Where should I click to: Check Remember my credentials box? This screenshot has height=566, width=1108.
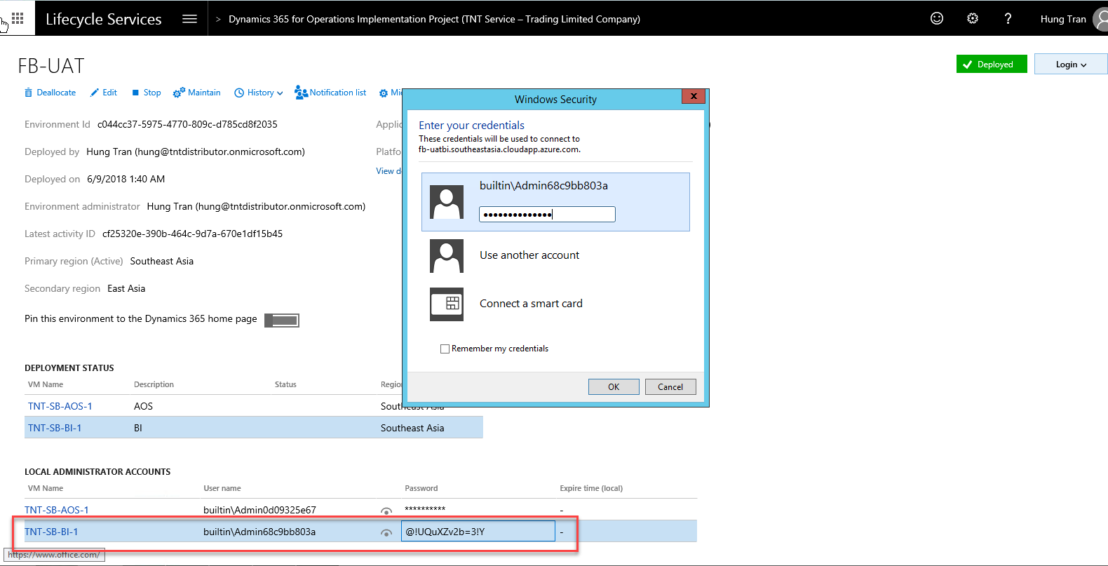(x=445, y=349)
